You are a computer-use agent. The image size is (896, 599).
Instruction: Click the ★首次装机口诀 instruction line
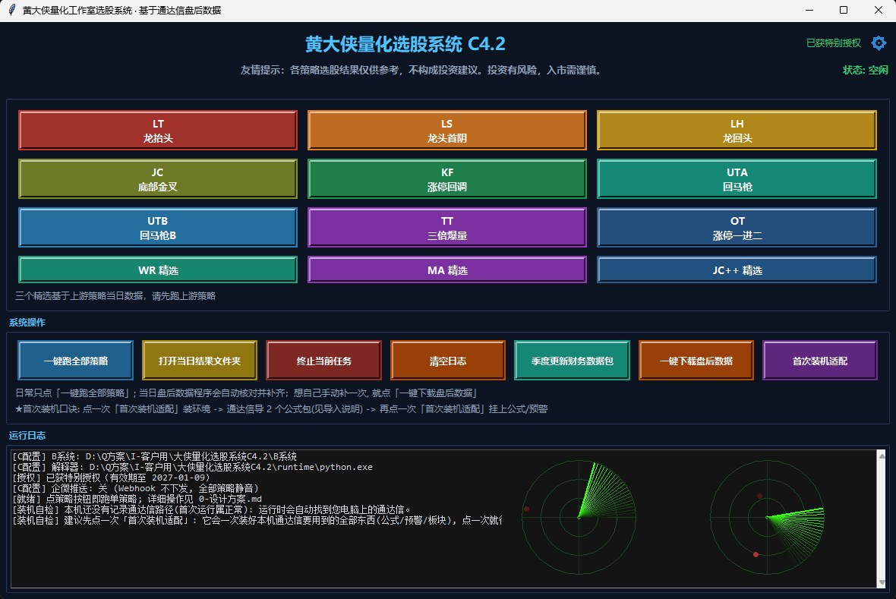(x=281, y=408)
